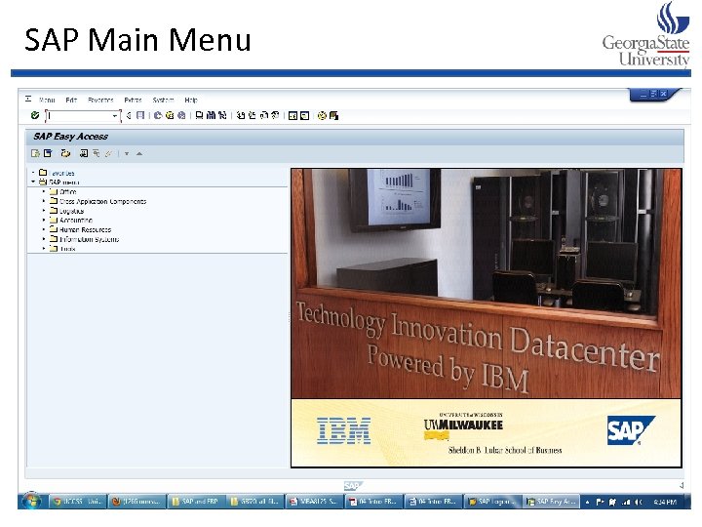The width and height of the screenshot is (702, 527).
Task: Click the SAP Menu icon under SAP Easy Access
Action: click(48, 153)
